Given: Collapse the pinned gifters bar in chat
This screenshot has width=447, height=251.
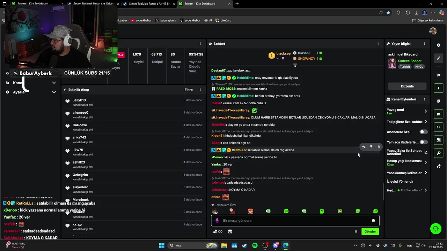Looking at the screenshot, I should click(x=295, y=66).
